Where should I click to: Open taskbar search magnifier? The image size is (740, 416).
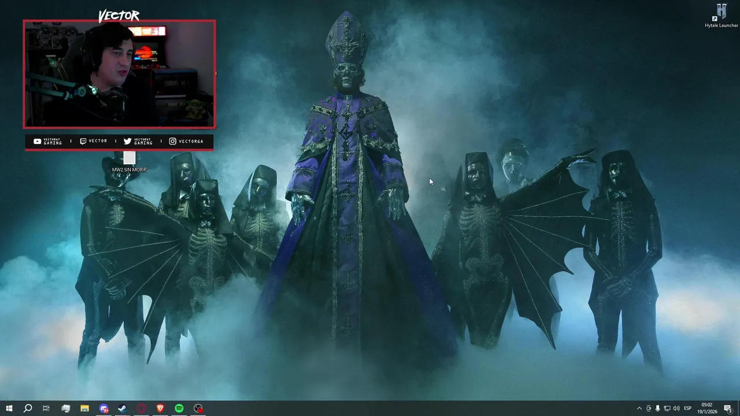(27, 408)
